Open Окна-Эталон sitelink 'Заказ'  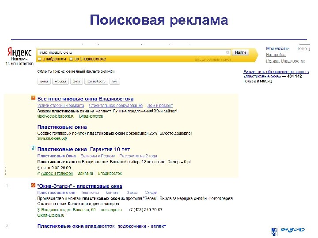click(x=132, y=193)
